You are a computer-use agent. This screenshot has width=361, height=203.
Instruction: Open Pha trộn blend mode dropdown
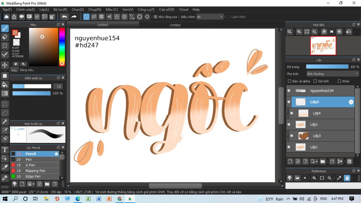pos(332,74)
